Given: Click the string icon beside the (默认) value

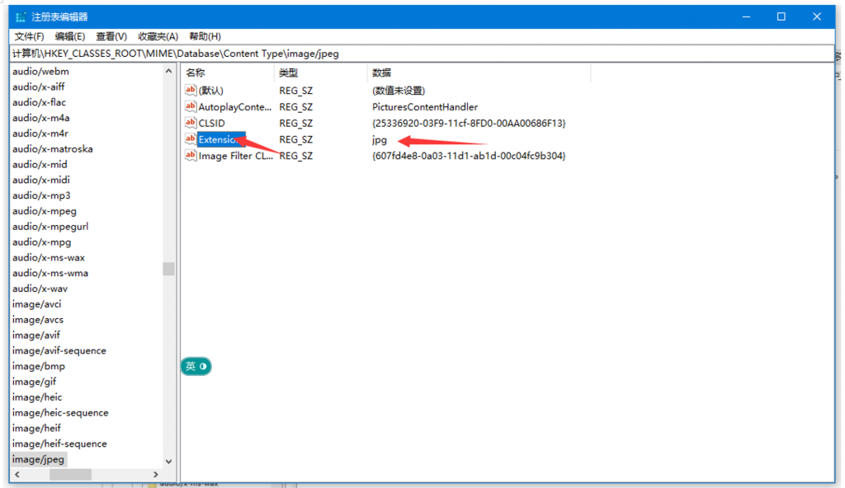Looking at the screenshot, I should click(191, 91).
